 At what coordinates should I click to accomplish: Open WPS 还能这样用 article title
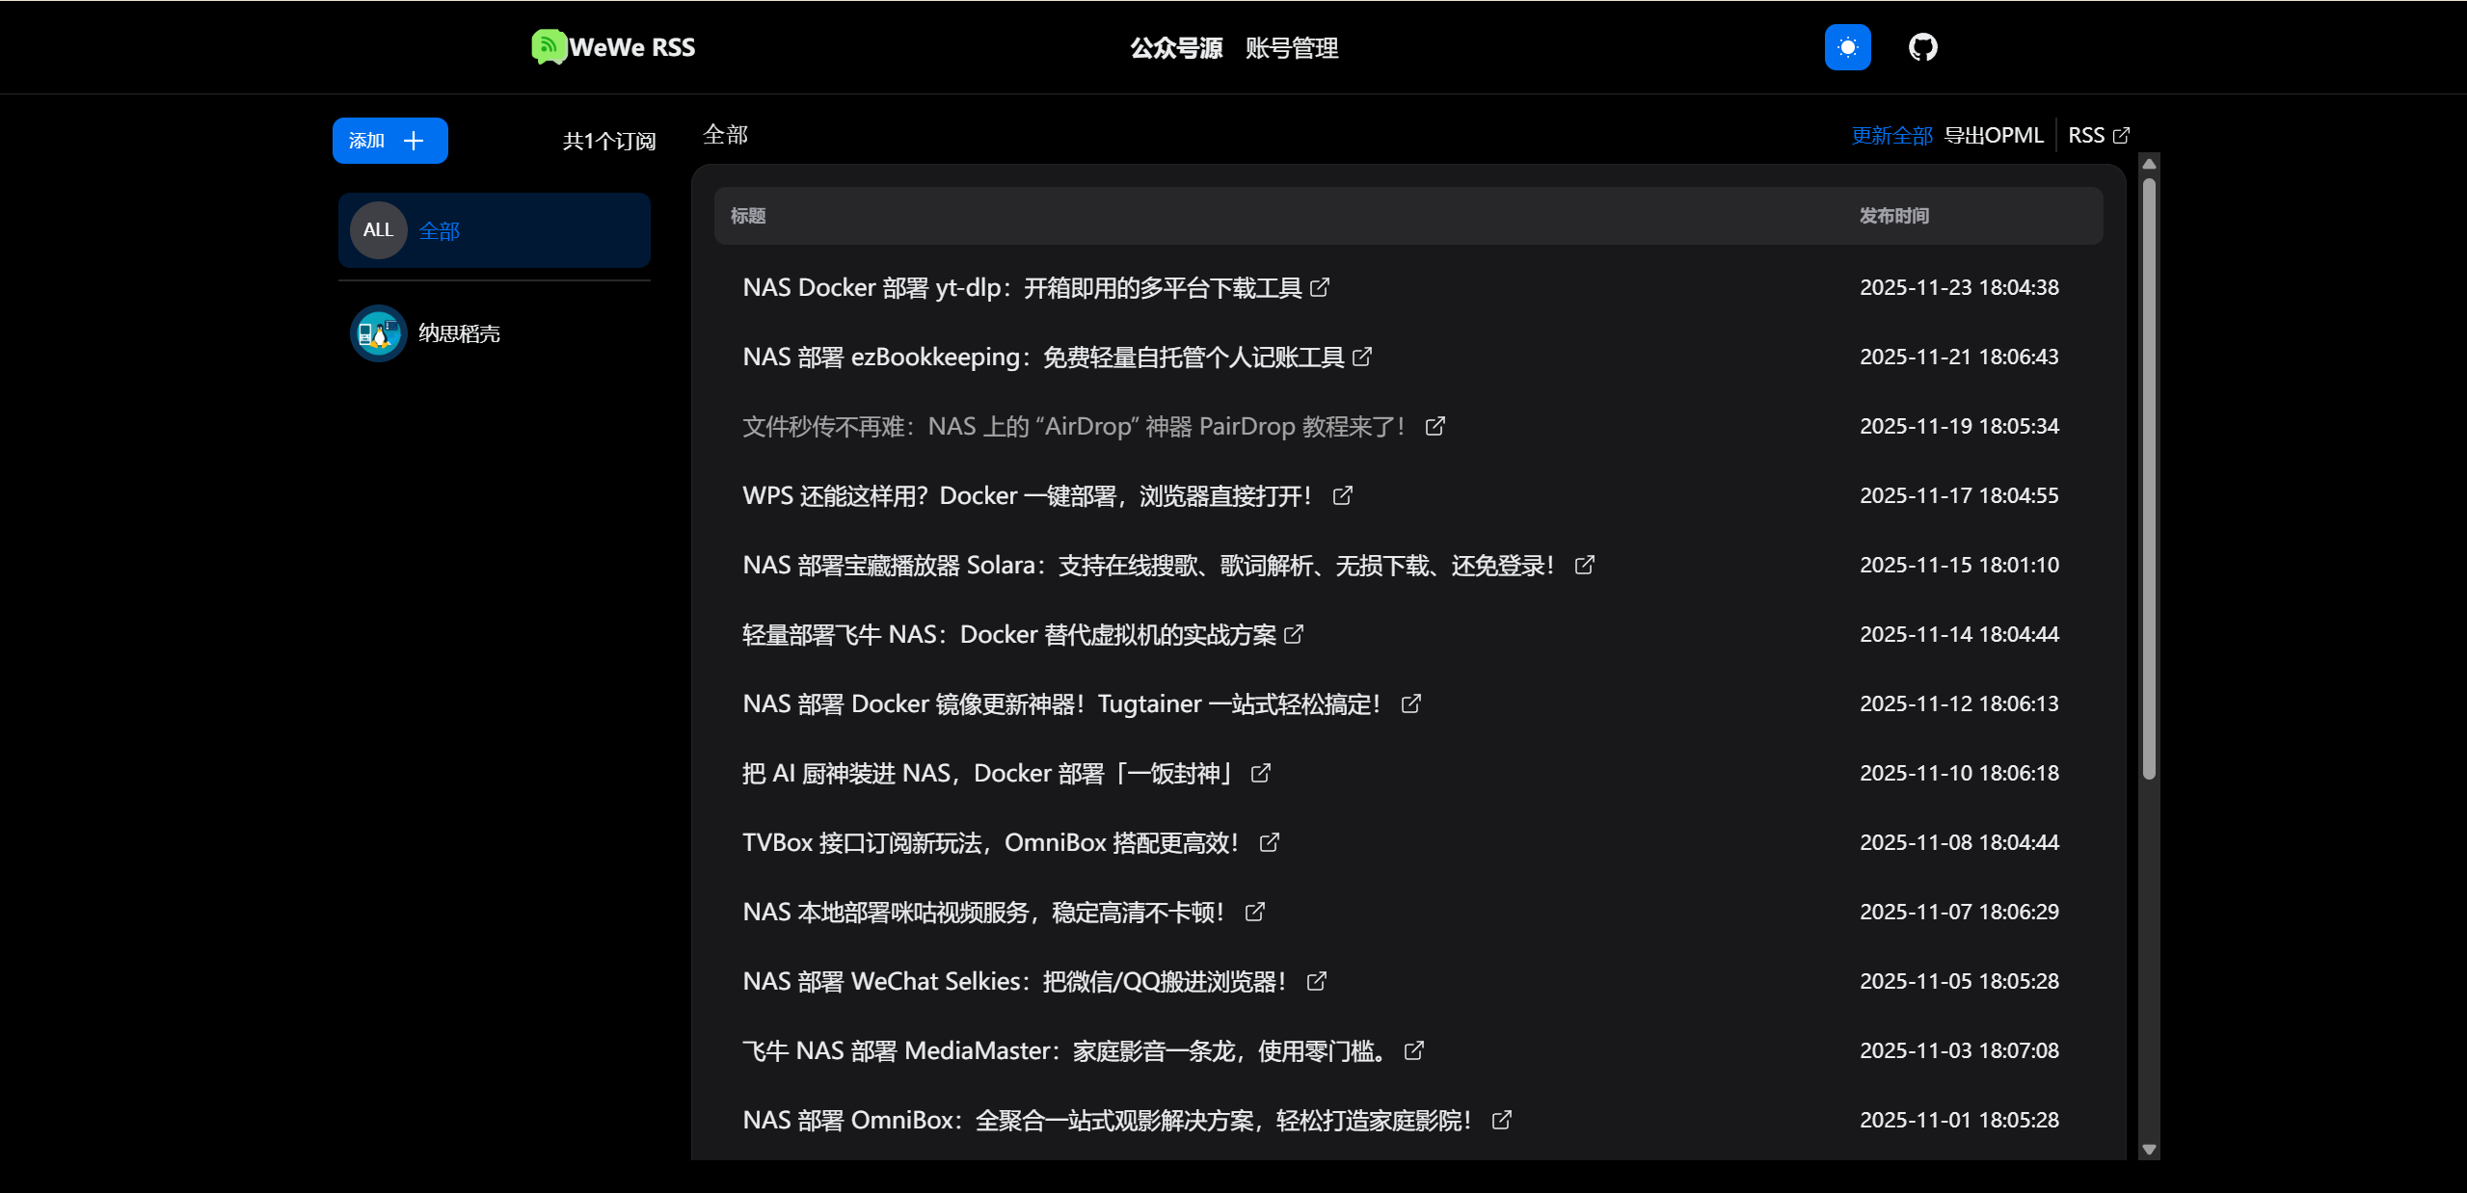click(x=1026, y=495)
